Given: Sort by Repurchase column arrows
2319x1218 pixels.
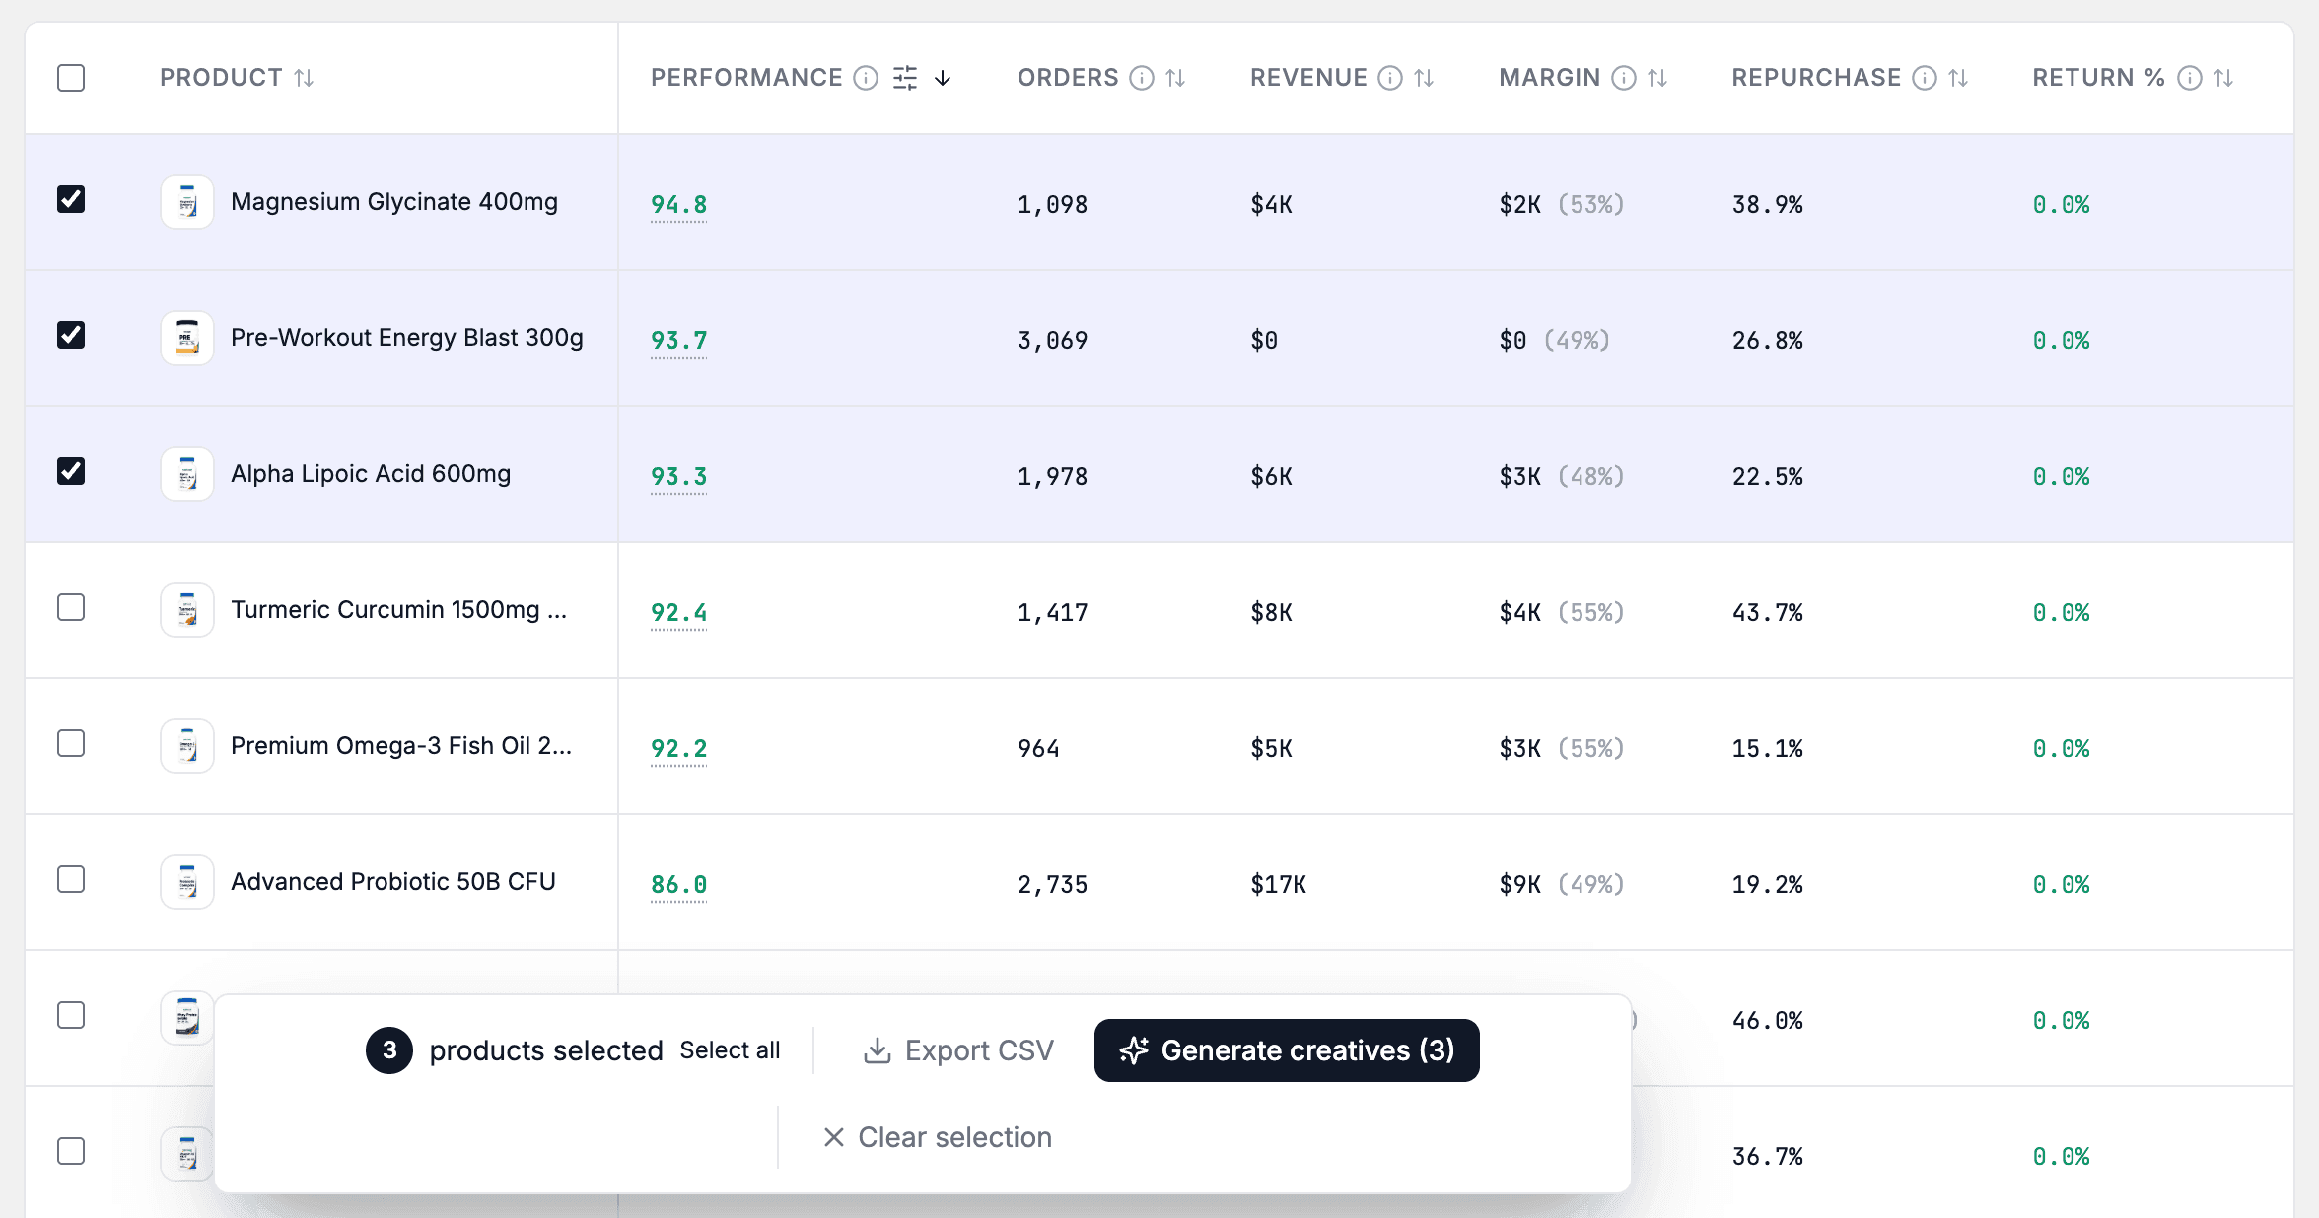Looking at the screenshot, I should pos(1958,78).
